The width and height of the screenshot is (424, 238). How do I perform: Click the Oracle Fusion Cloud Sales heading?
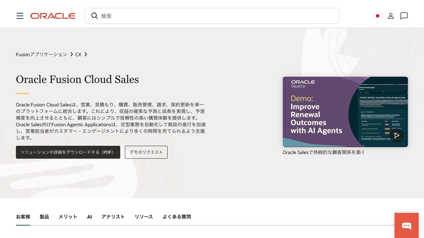point(77,79)
